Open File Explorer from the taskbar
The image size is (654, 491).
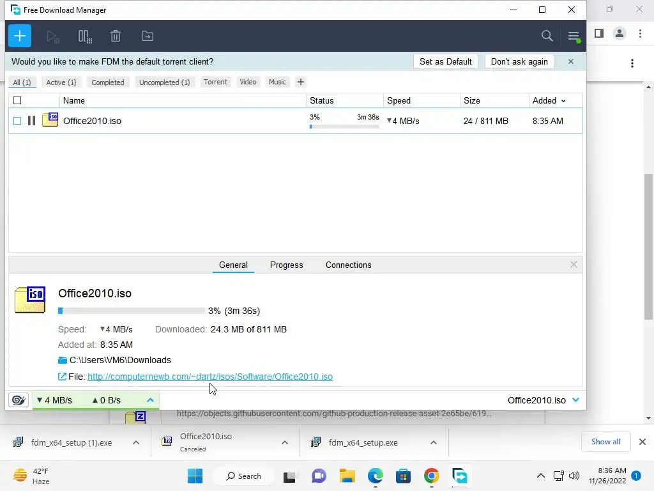(347, 476)
